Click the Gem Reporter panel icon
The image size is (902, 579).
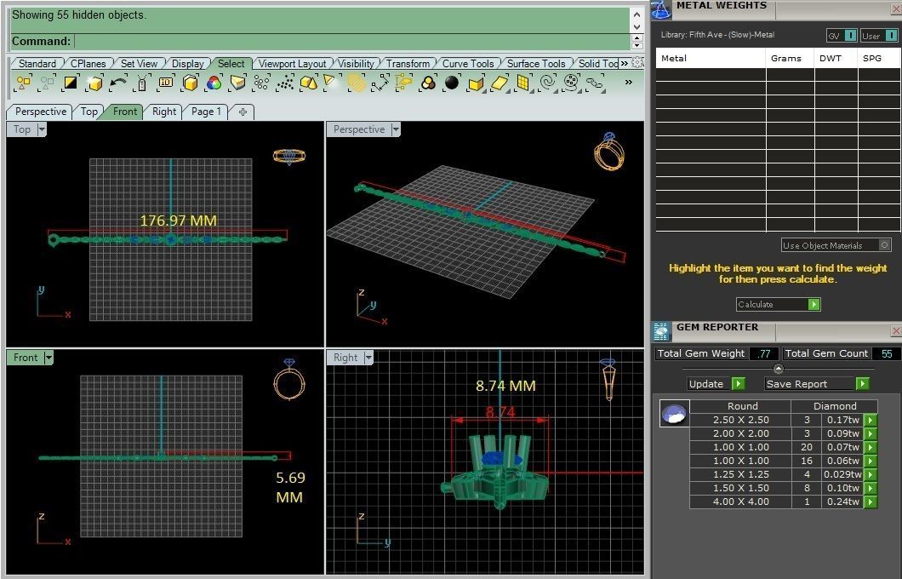click(661, 331)
